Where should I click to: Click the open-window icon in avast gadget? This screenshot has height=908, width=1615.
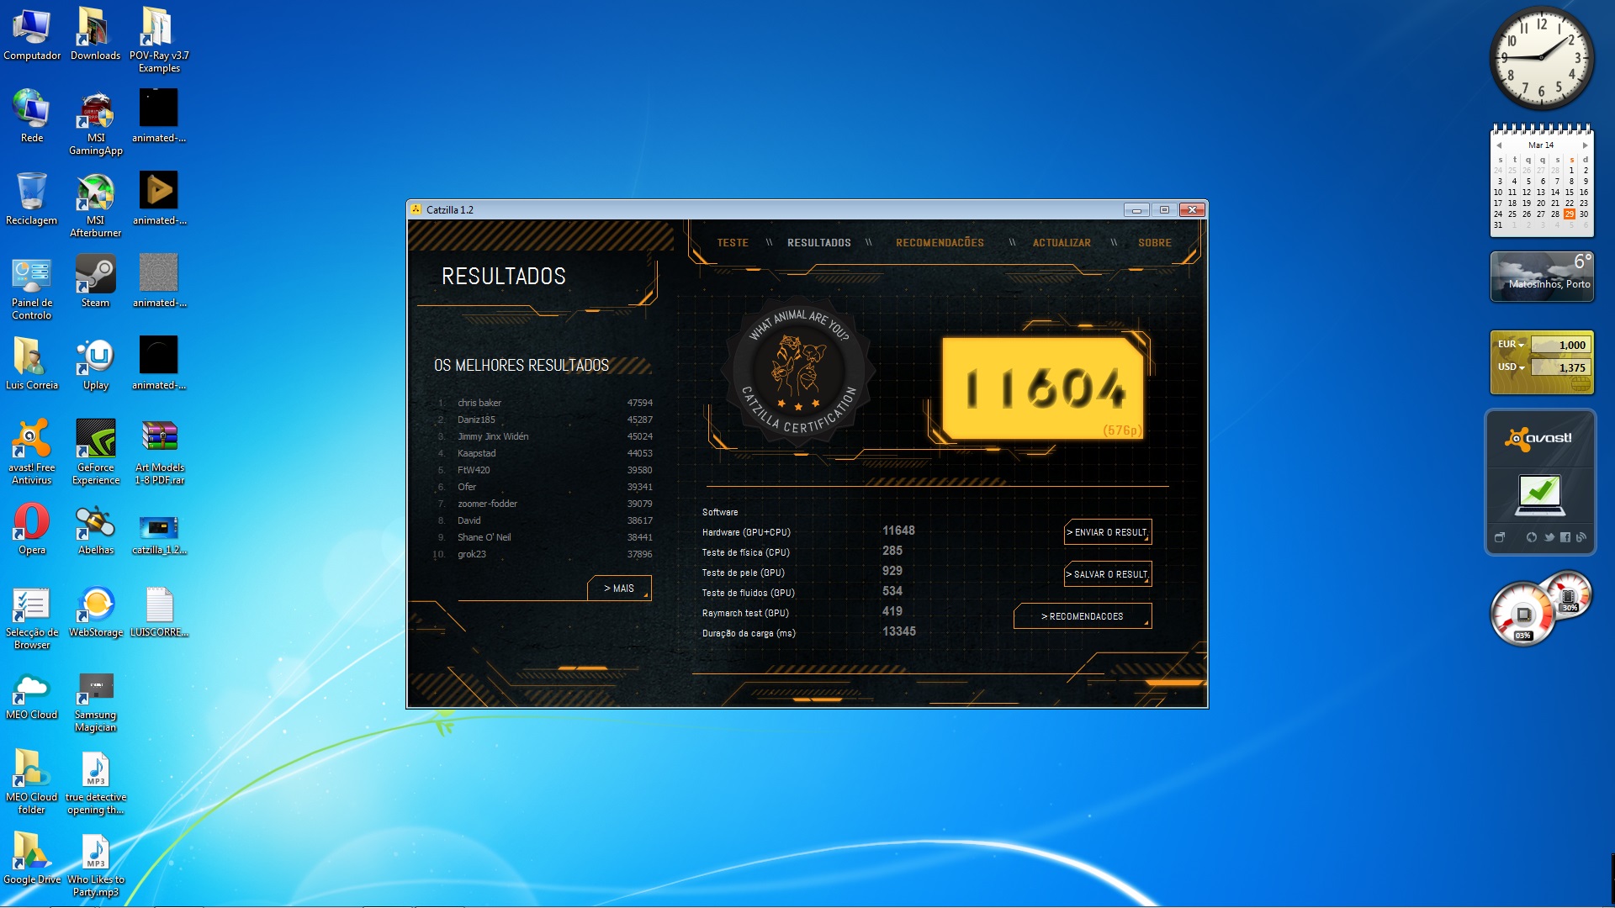tap(1499, 537)
